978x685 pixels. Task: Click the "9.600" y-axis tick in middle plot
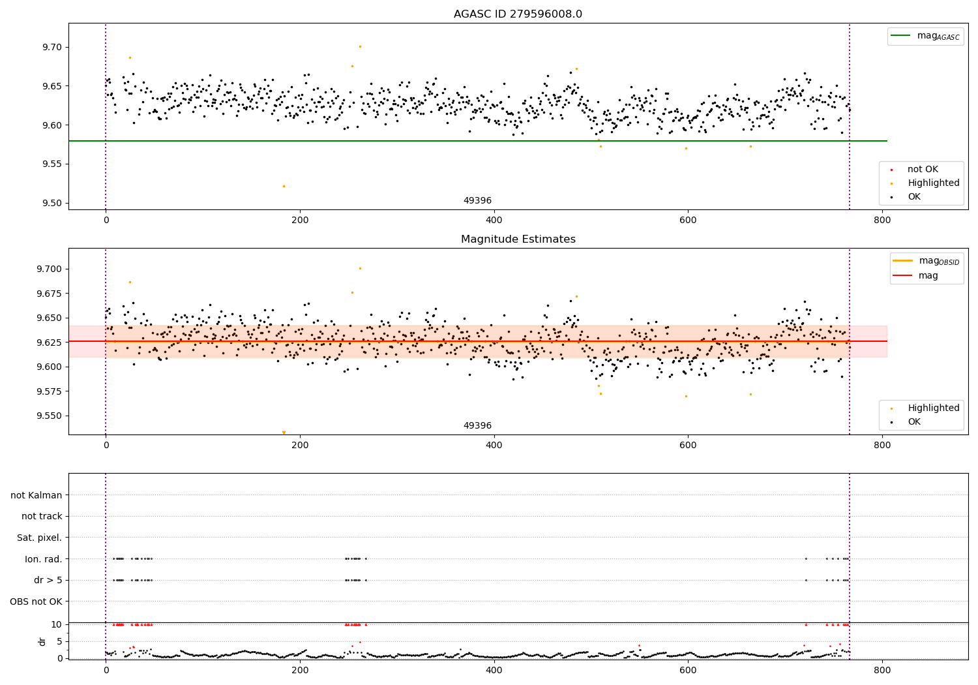50,367
